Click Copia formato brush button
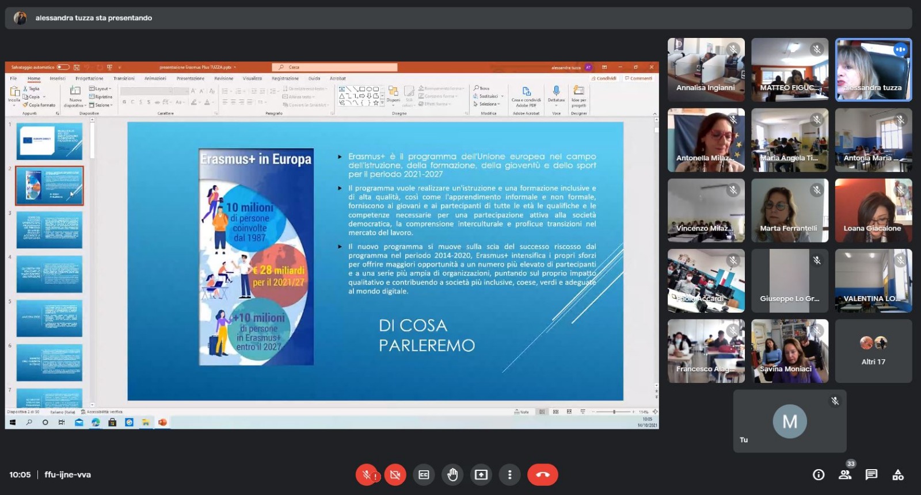Screen dimensions: 921x495 39,105
